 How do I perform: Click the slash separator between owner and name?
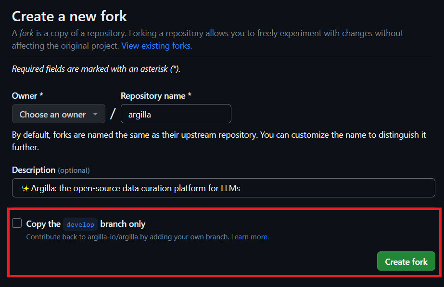click(113, 114)
